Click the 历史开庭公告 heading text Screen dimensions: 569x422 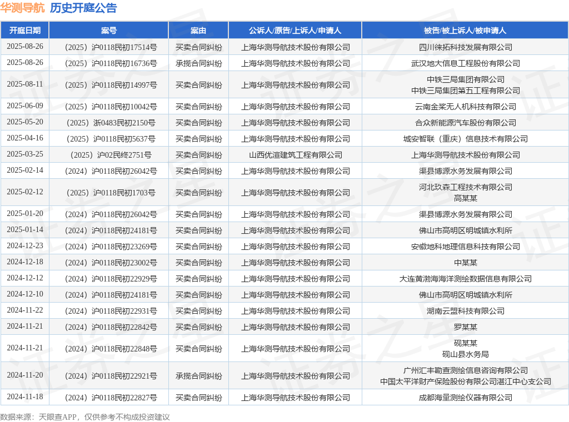(83, 8)
